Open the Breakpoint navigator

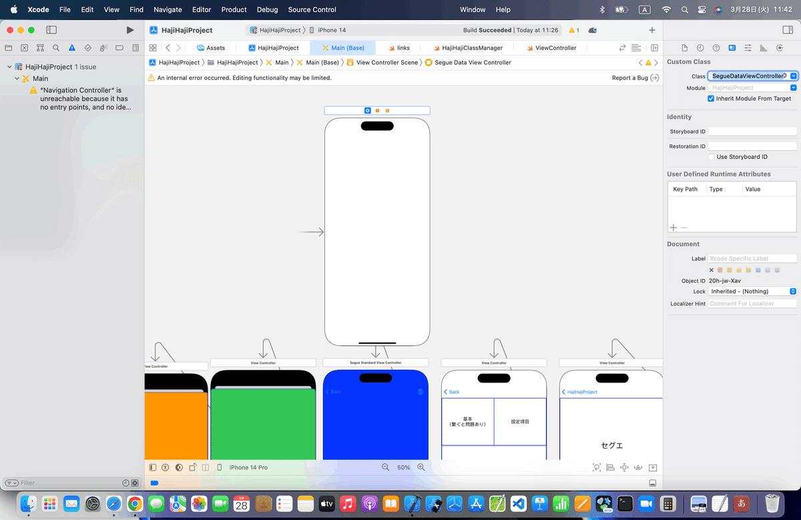119,48
